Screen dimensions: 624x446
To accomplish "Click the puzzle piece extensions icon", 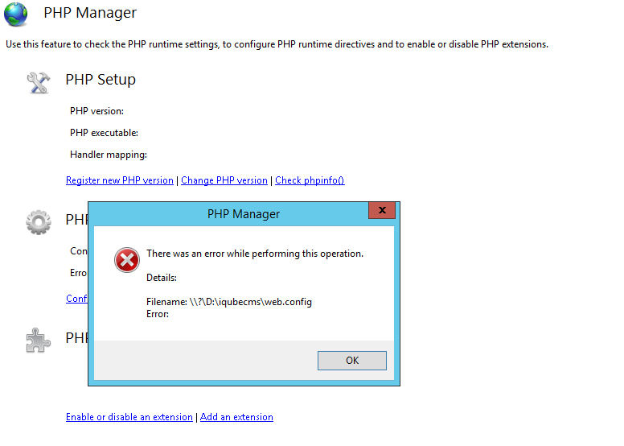I will [x=39, y=340].
